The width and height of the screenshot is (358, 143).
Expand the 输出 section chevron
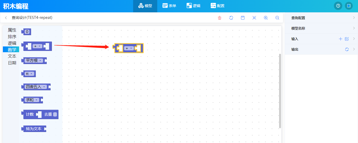354,49
